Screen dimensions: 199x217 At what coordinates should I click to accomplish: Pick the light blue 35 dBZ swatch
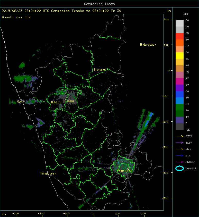click(x=179, y=101)
